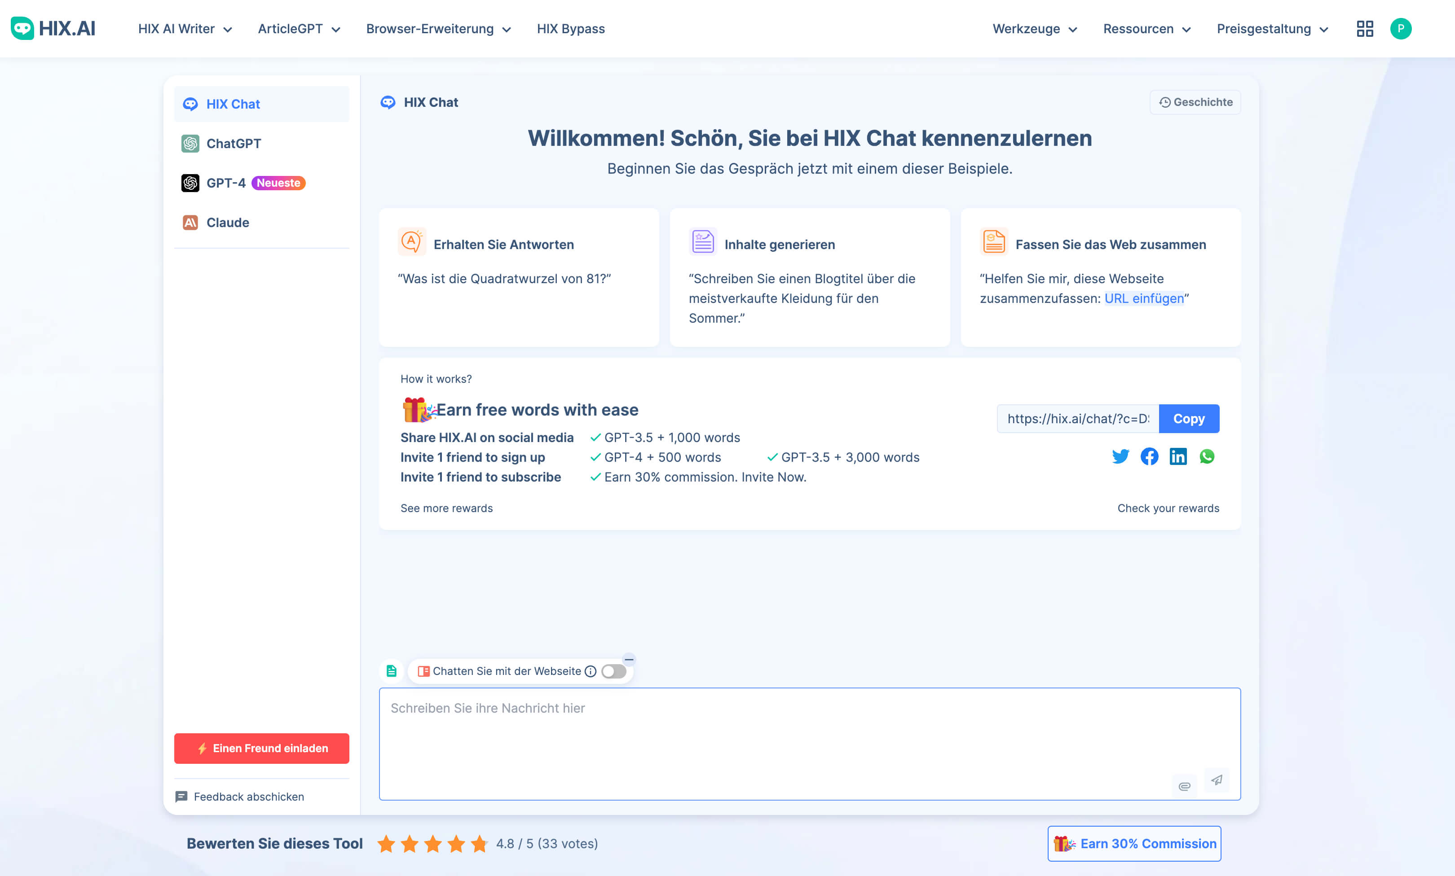Click the Earn 30% Commission button
Screen dimensions: 1455x876
coord(1134,844)
